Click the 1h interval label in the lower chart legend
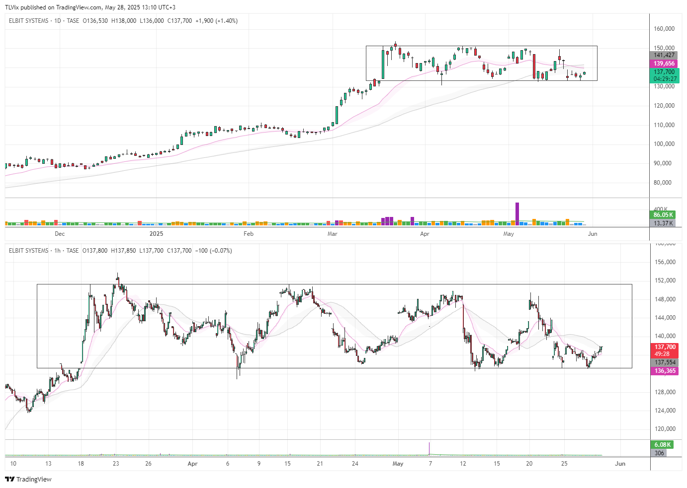687x488 pixels. point(58,251)
